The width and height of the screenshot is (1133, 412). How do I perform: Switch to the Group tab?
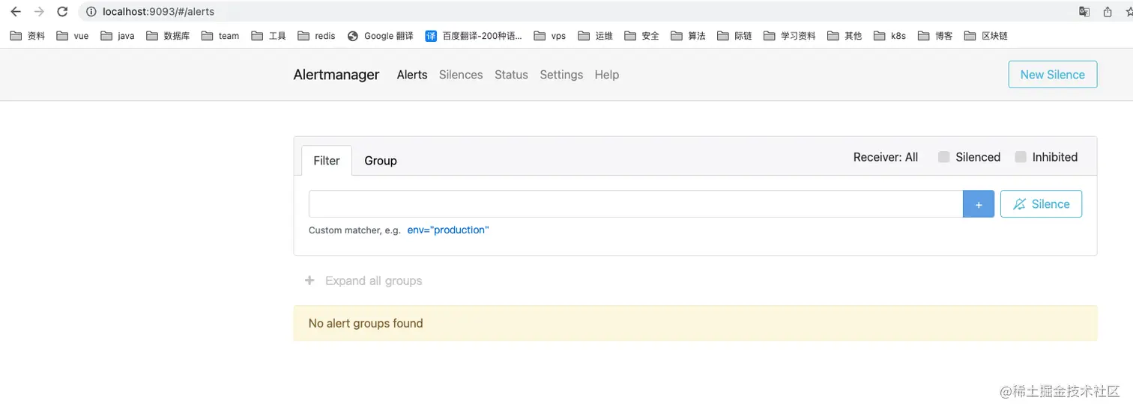(381, 161)
